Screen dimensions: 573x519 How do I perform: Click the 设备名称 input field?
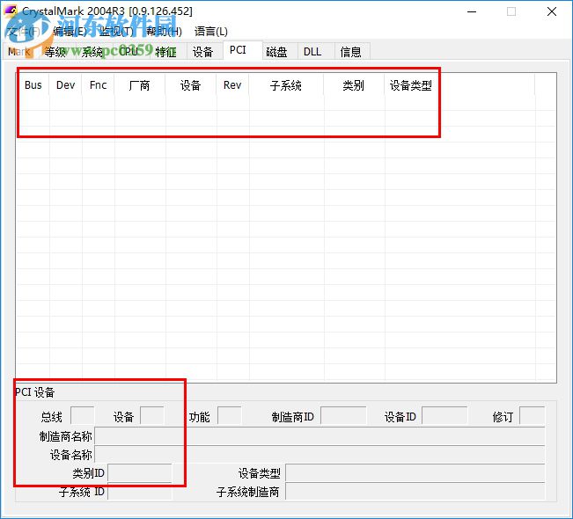click(320, 455)
